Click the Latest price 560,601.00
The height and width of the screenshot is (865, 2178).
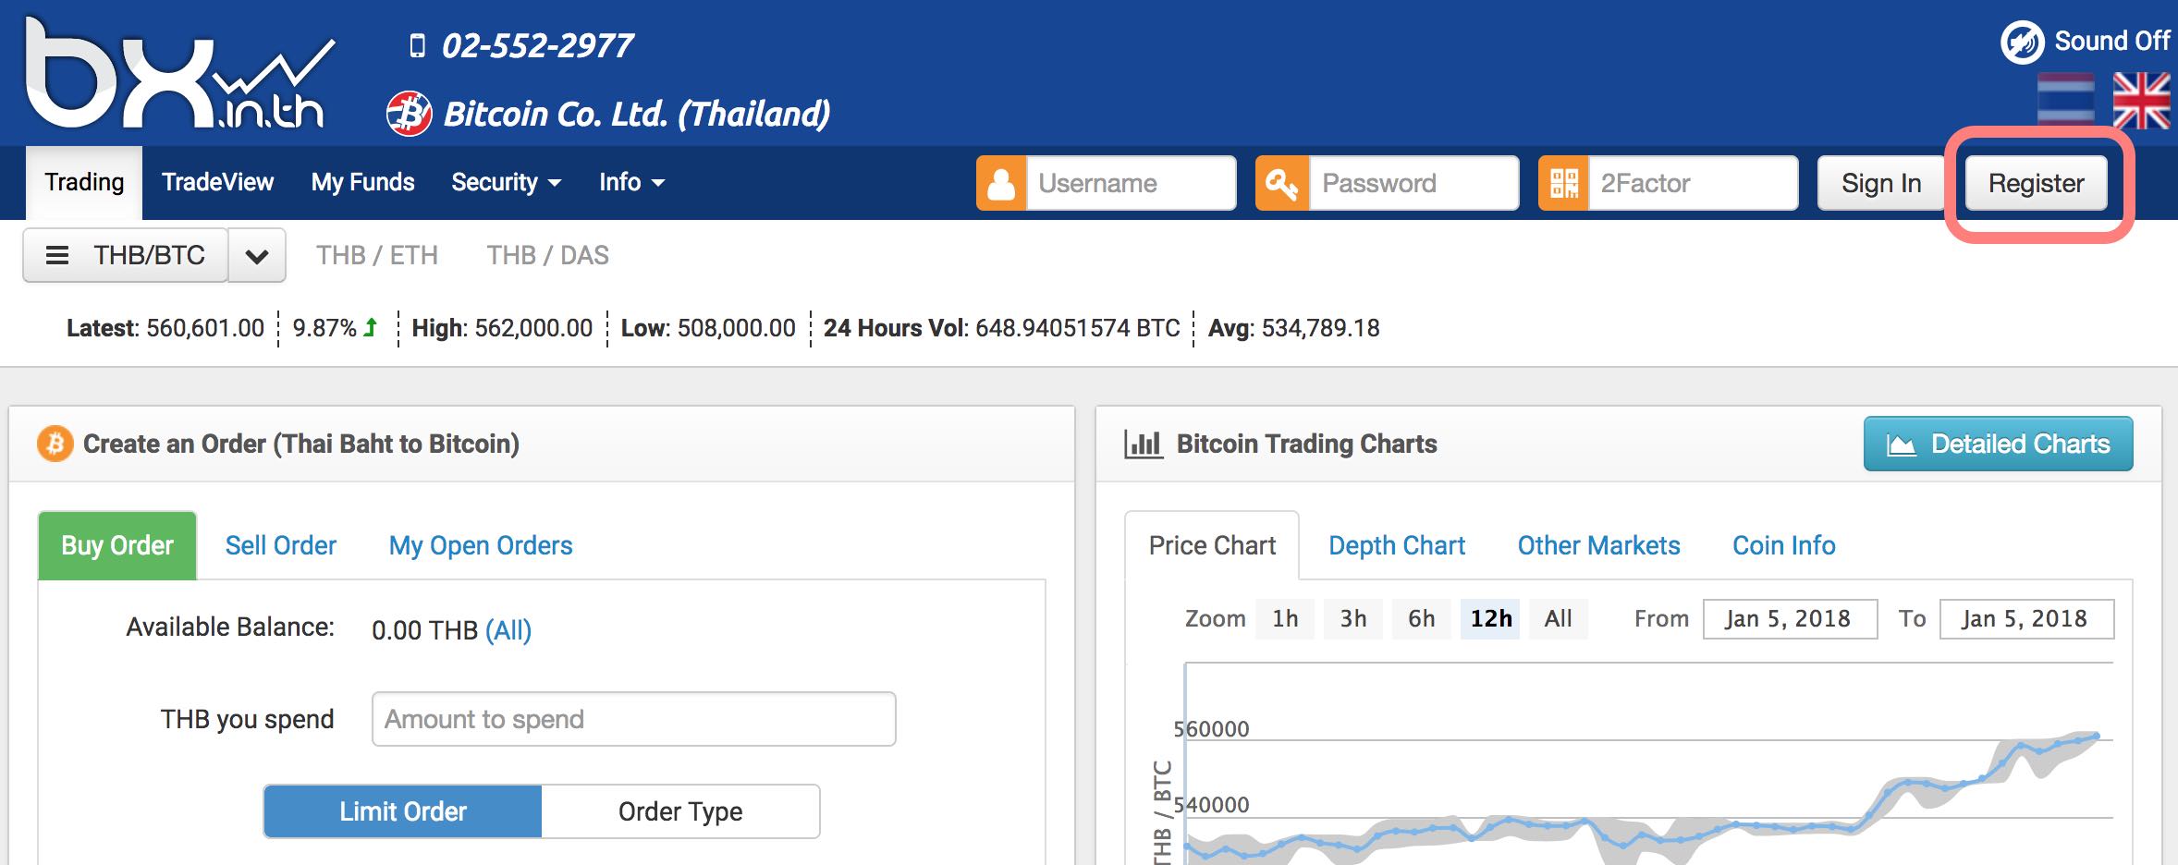(x=205, y=328)
